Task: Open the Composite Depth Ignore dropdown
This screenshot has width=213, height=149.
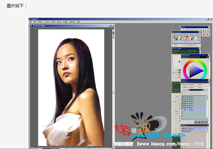Action: (x=201, y=87)
